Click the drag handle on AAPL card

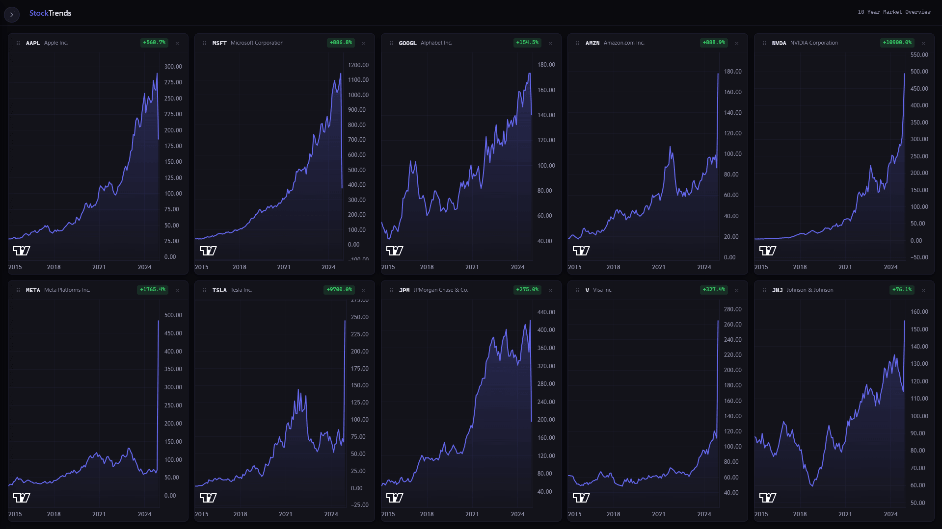pyautogui.click(x=18, y=43)
